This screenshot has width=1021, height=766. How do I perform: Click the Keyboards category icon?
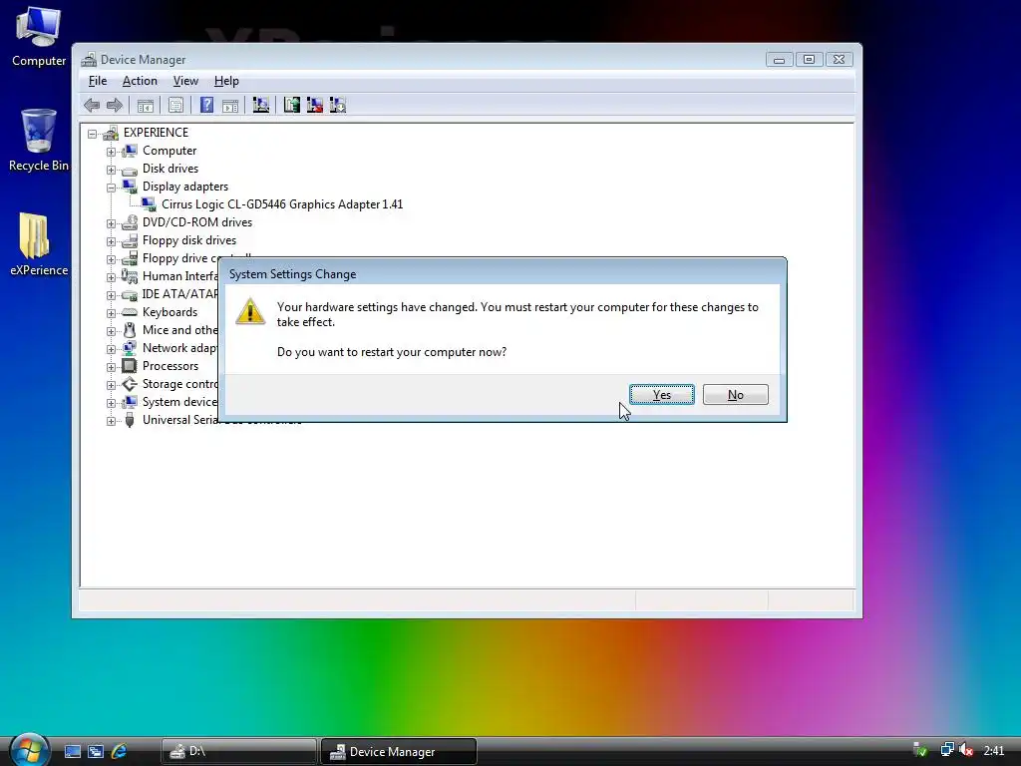[130, 312]
